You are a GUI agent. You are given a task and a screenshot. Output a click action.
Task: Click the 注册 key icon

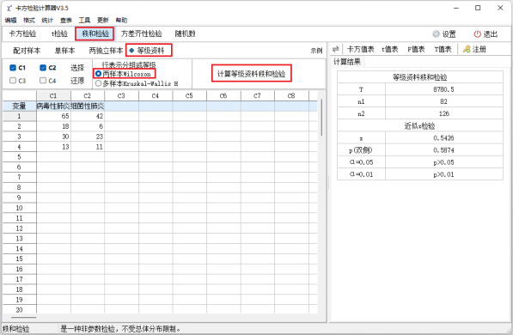[x=467, y=49]
